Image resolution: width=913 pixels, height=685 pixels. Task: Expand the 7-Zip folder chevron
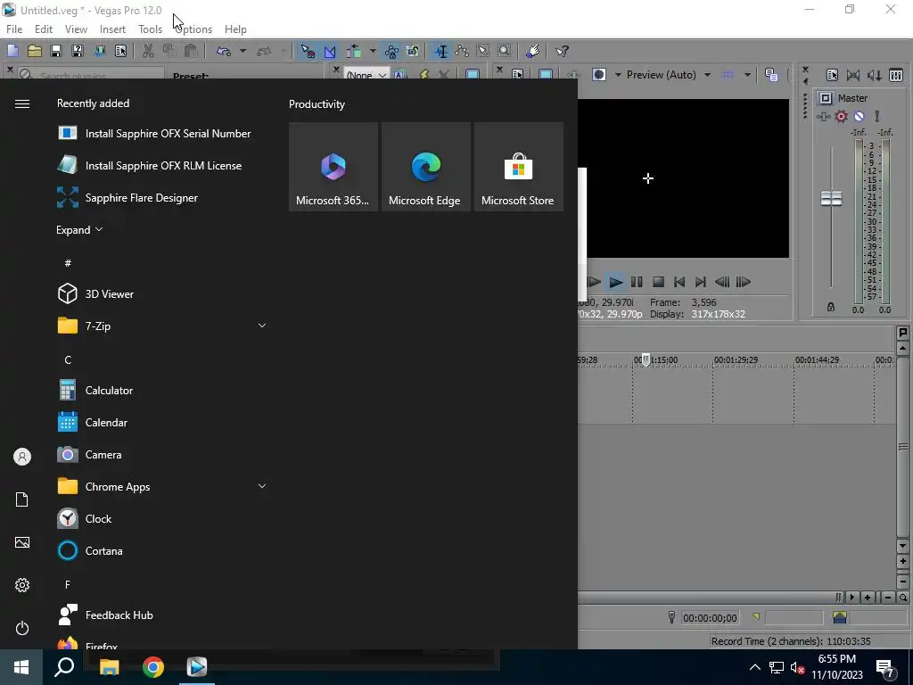point(262,326)
